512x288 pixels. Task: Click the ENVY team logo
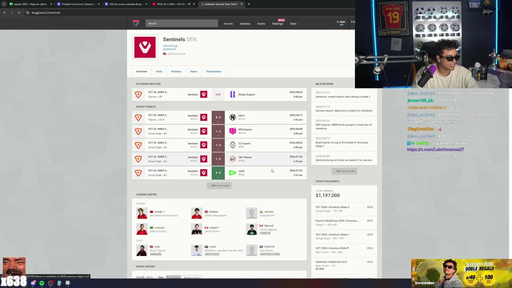point(232,117)
